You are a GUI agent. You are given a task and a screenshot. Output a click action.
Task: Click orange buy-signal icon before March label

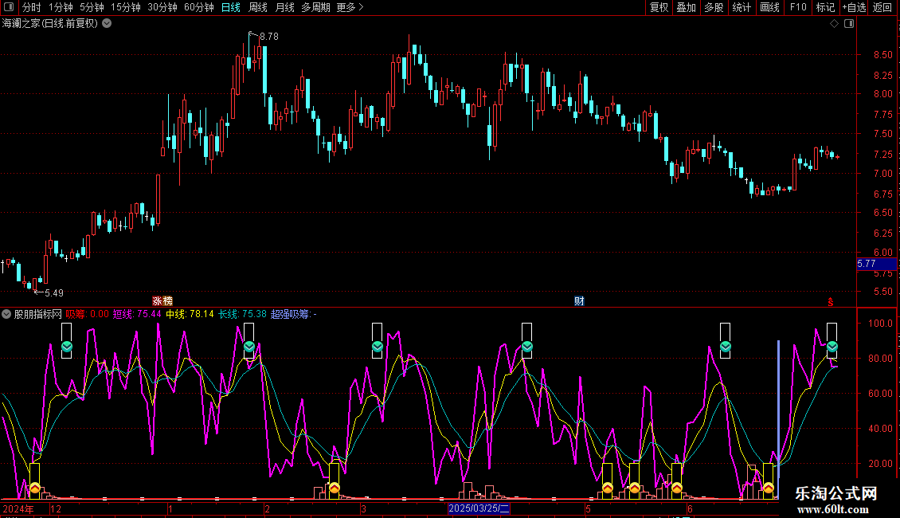334,489
